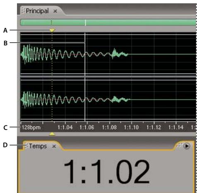Close the Principal panel
197x193 pixels.
[x=55, y=11]
